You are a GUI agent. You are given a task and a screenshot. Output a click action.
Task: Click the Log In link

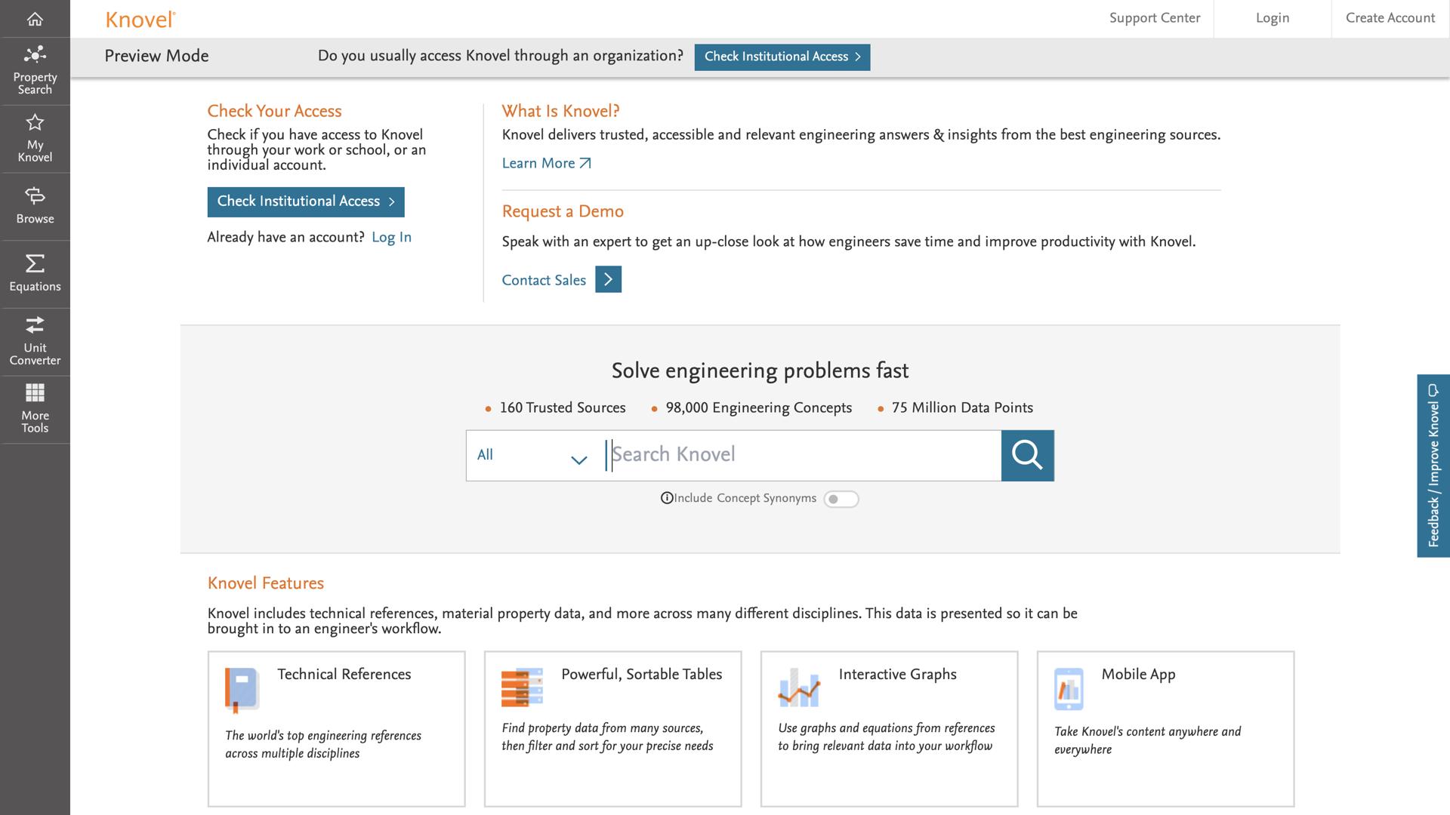(391, 237)
